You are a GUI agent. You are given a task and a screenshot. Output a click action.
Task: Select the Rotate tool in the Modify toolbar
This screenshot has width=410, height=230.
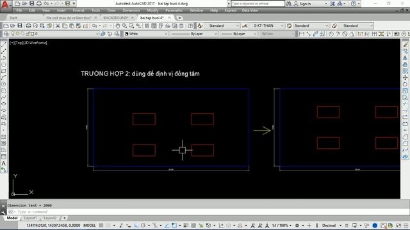tap(405, 84)
